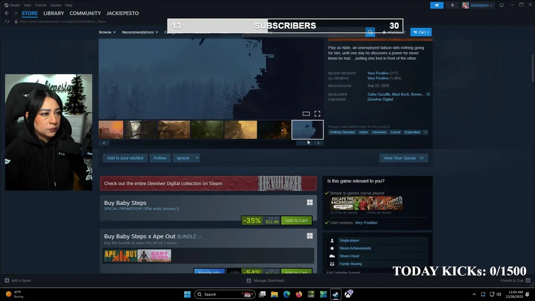Open the Devolver Digital collection banner
Viewport: 535px width, 301px height.
[208, 184]
